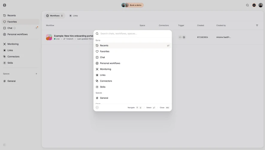
Task: Click the app logo icon top-left
Action: tap(4, 5)
